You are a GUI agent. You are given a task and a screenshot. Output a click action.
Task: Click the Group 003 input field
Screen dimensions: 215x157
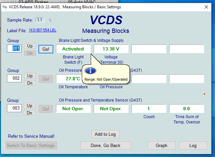pos(14,108)
